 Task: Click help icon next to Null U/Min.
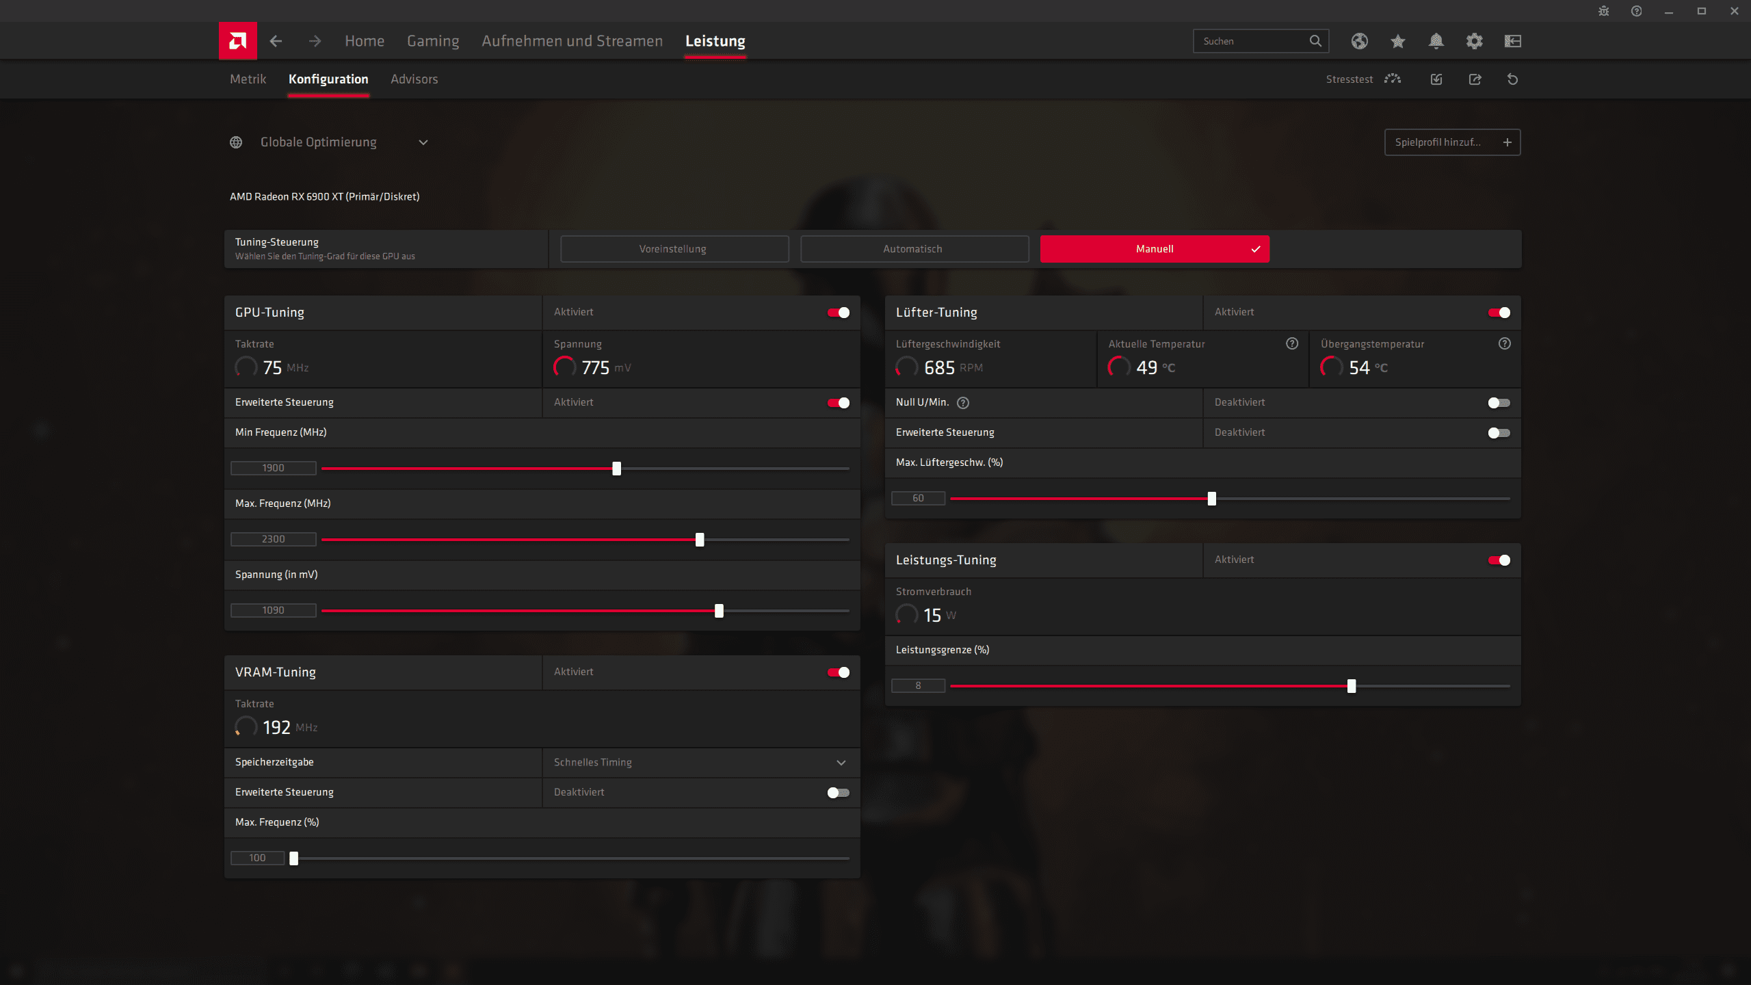pyautogui.click(x=963, y=403)
